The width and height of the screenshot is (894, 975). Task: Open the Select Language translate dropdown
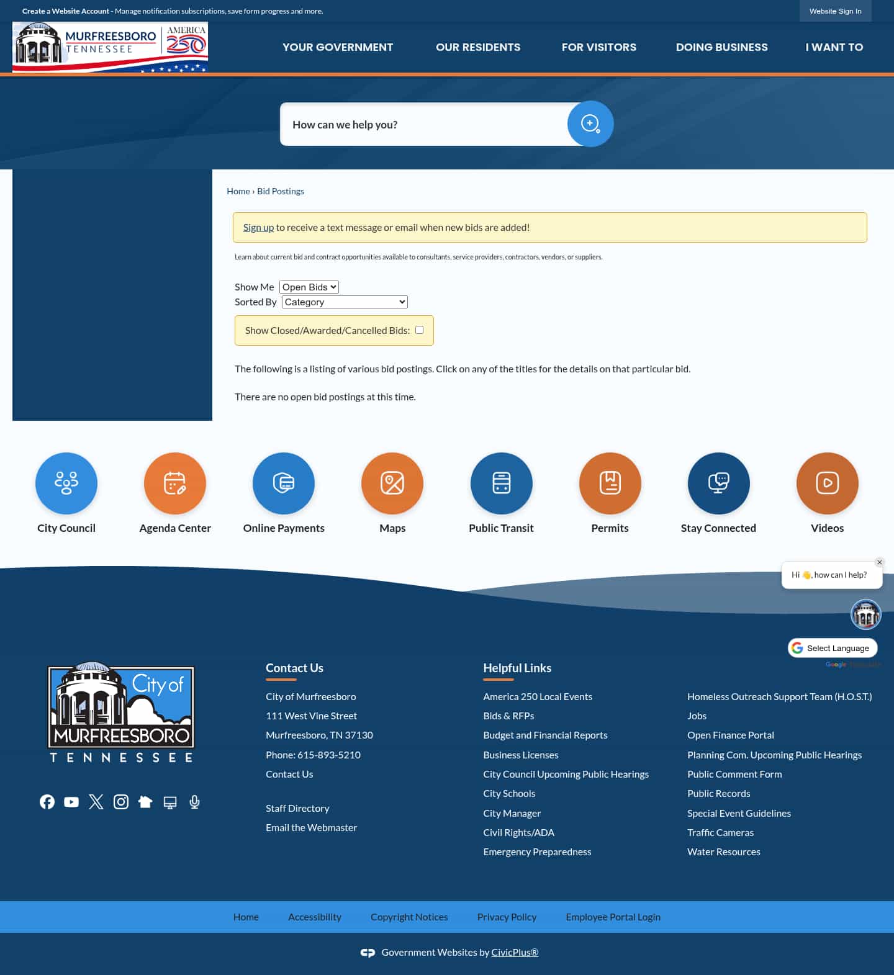pyautogui.click(x=833, y=648)
